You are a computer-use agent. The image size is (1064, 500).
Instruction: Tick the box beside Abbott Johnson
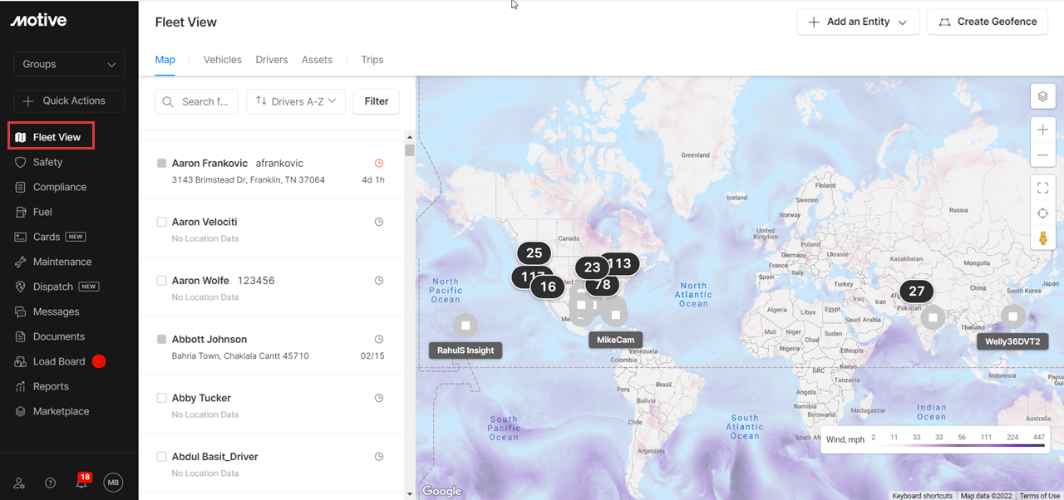[162, 339]
